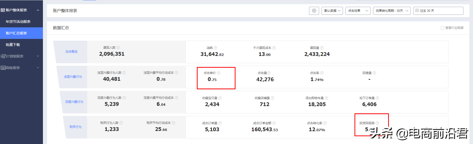Click the 点击转化率 value 12.07%

tap(317, 129)
